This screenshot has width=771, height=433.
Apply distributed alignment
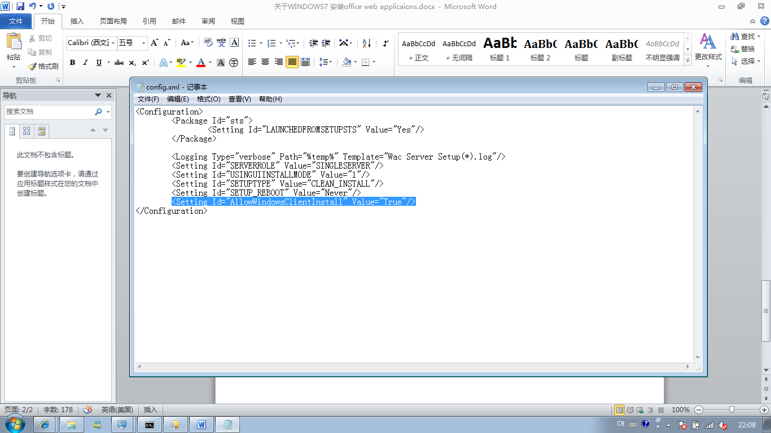point(305,62)
